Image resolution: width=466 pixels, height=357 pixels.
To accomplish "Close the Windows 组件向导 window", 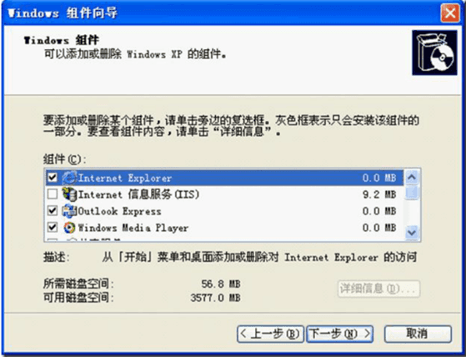I will click(x=450, y=13).
